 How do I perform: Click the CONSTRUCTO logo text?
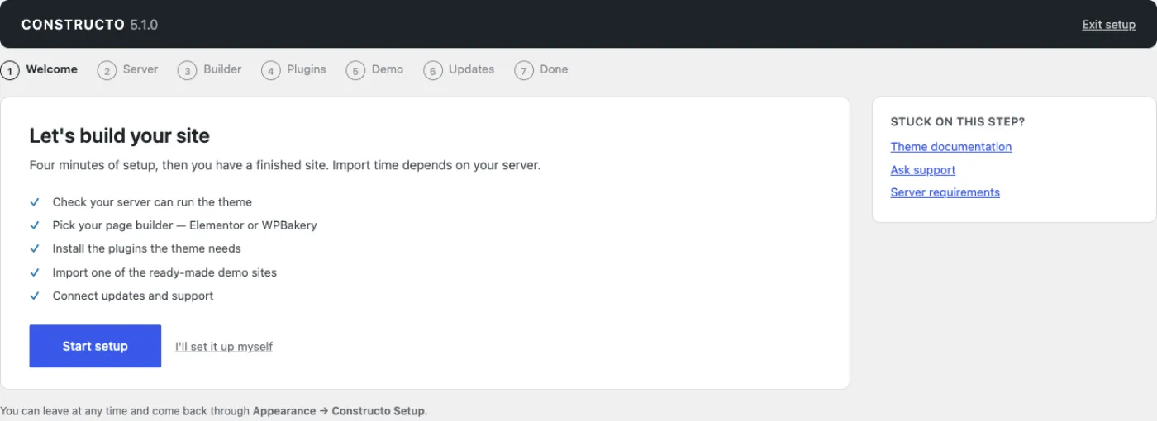(x=73, y=25)
